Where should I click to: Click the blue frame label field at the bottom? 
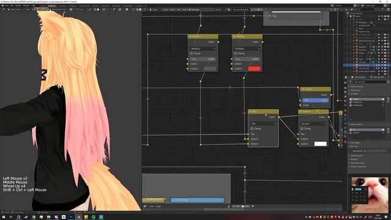(197, 200)
